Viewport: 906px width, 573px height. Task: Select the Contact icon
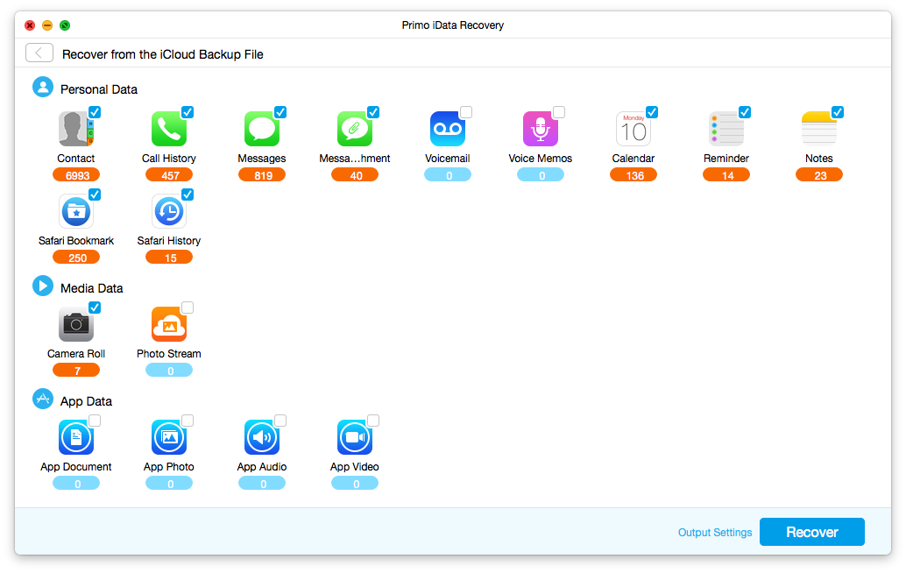pos(76,128)
